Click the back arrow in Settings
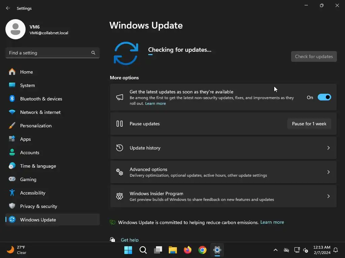This screenshot has width=345, height=258. (x=8, y=8)
